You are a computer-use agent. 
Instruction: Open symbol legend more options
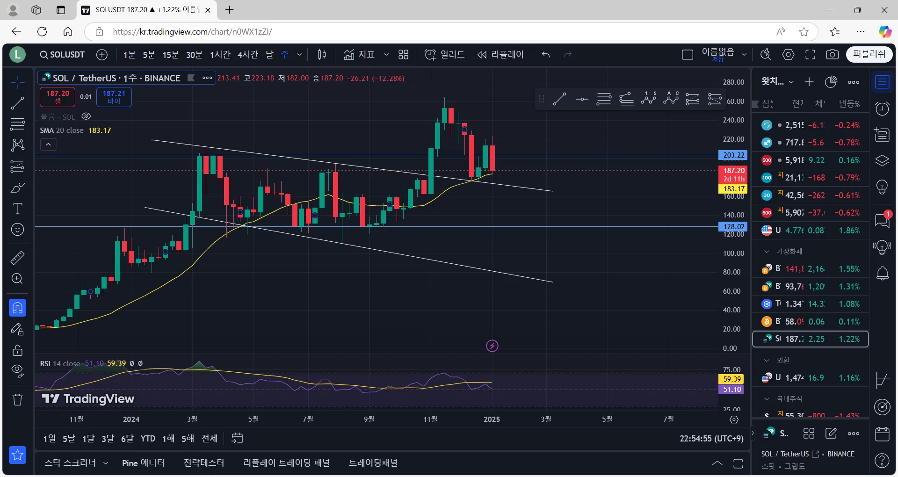click(207, 78)
